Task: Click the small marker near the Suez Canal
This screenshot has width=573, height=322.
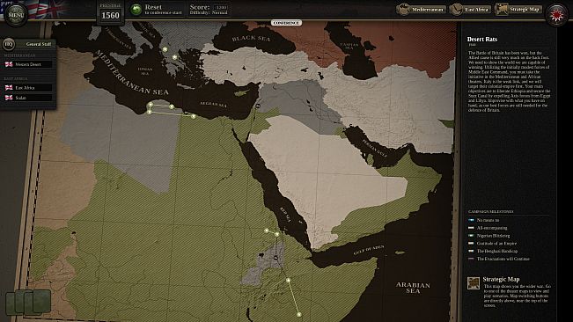Action: pos(258,106)
